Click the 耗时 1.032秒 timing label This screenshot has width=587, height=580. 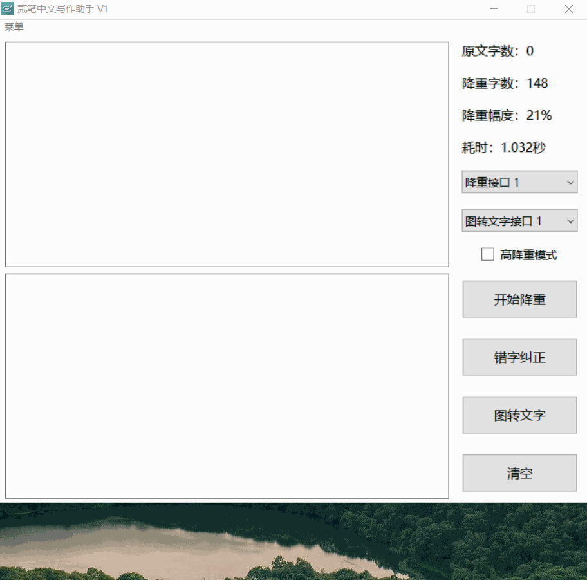click(x=503, y=148)
